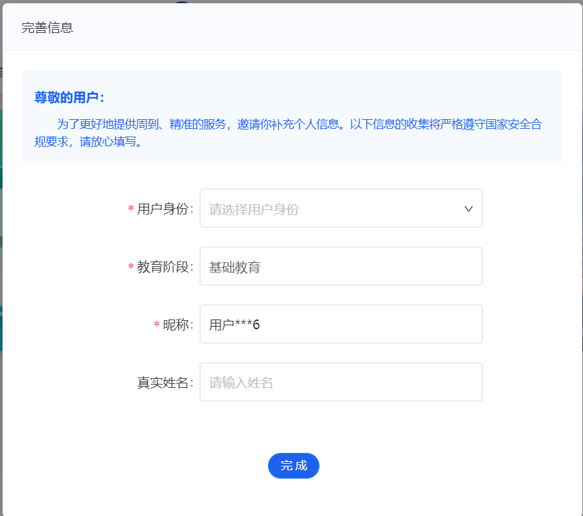
Task: Click the 真实姓名 field label
Action: (165, 383)
